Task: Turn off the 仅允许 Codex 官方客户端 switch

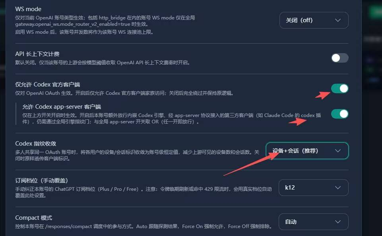Action: tap(339, 88)
